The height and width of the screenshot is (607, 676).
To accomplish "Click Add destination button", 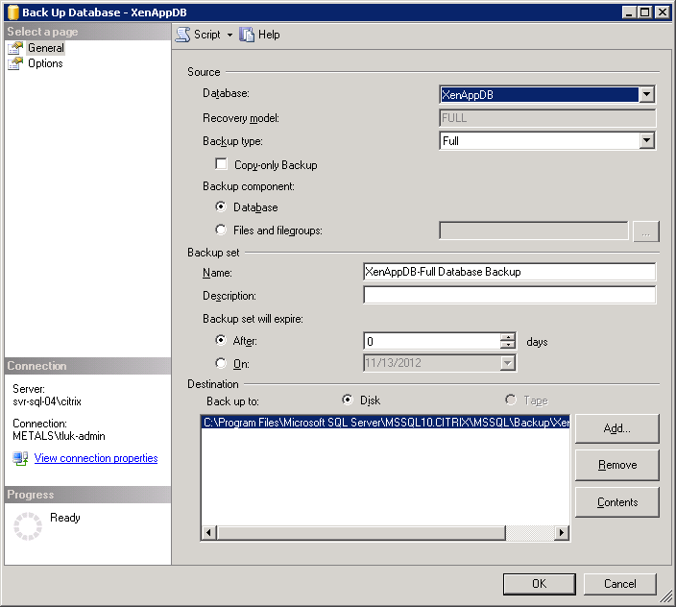I will pos(616,428).
